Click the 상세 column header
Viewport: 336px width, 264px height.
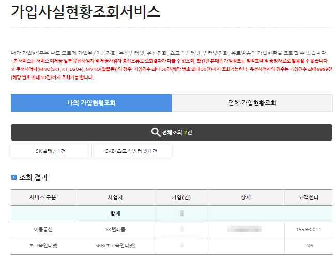pyautogui.click(x=246, y=197)
